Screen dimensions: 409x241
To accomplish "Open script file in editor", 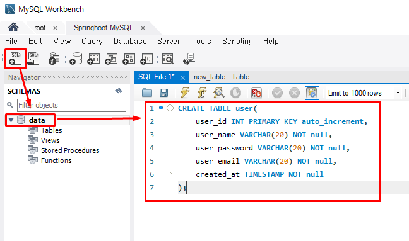I will pos(147,92).
